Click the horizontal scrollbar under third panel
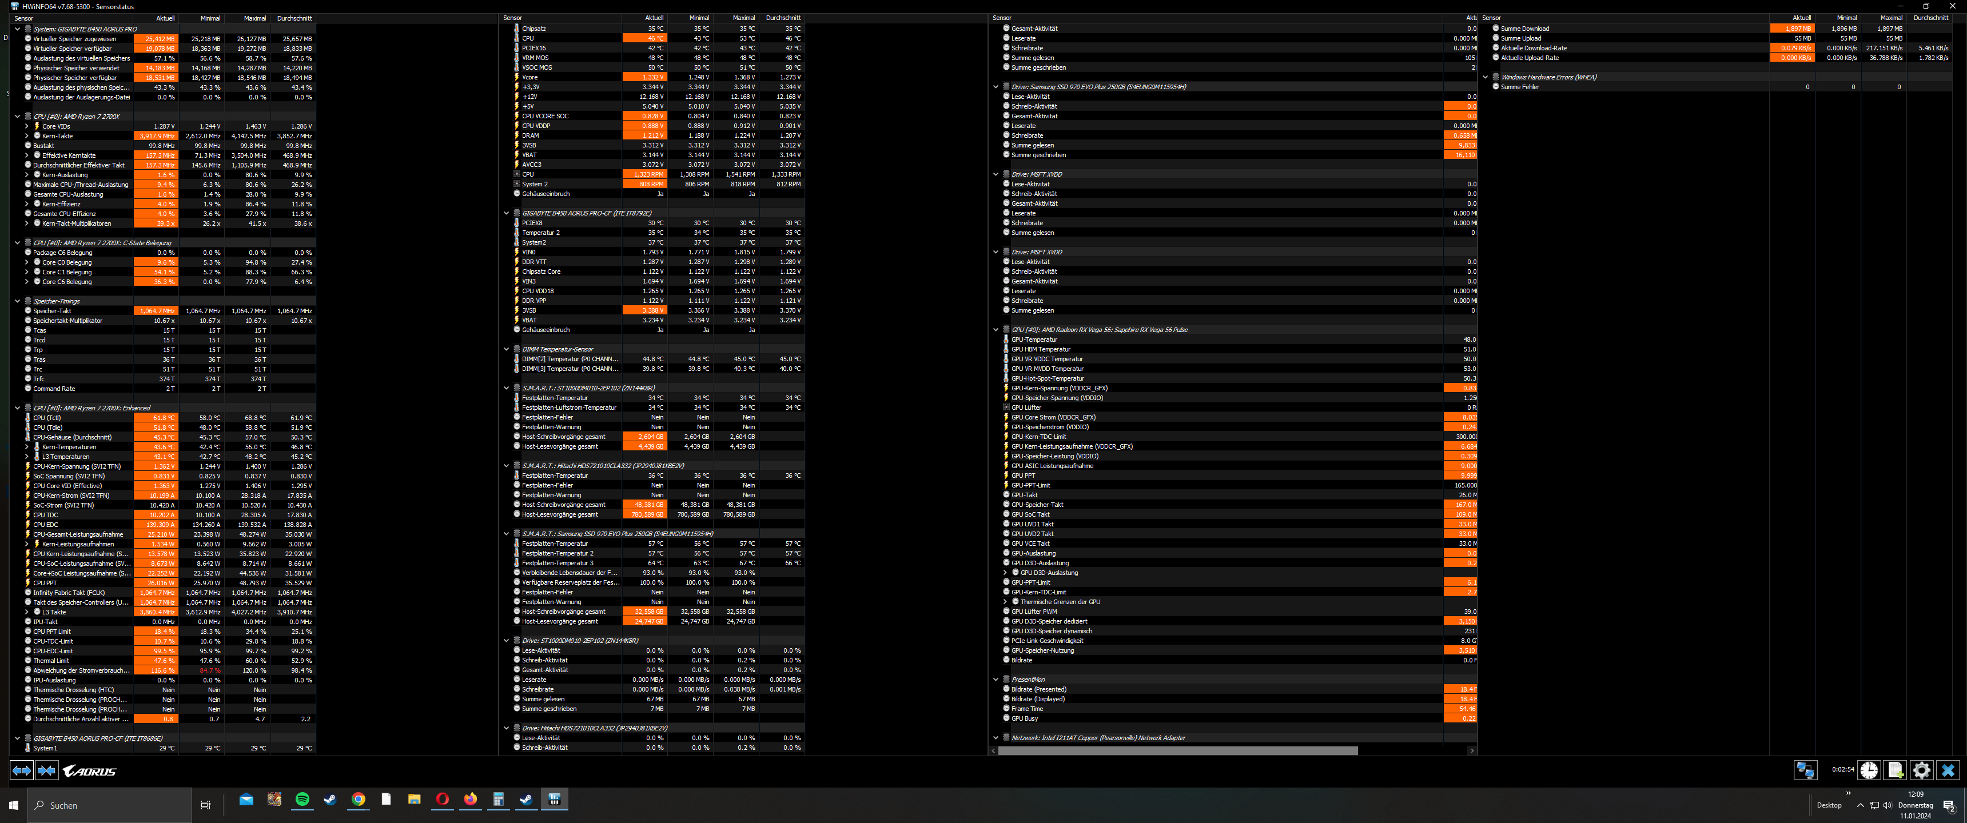The image size is (1967, 823). coord(1176,750)
